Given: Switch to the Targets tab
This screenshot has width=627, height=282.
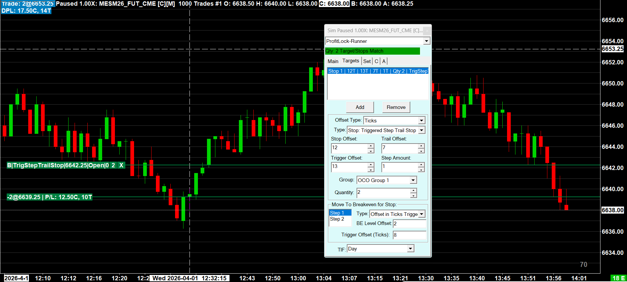Looking at the screenshot, I should click(351, 61).
